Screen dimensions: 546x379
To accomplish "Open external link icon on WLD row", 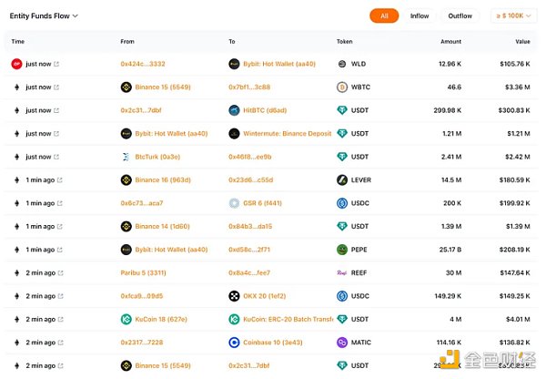I will pos(56,64).
